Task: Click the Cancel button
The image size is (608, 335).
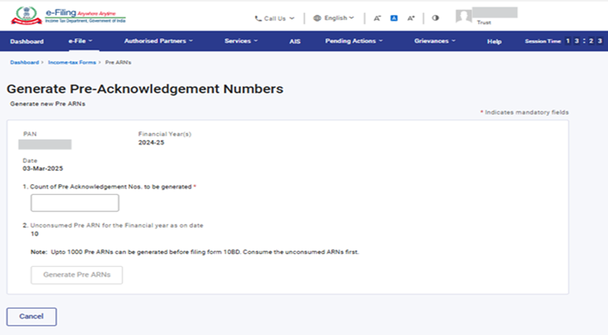Action: [x=32, y=316]
